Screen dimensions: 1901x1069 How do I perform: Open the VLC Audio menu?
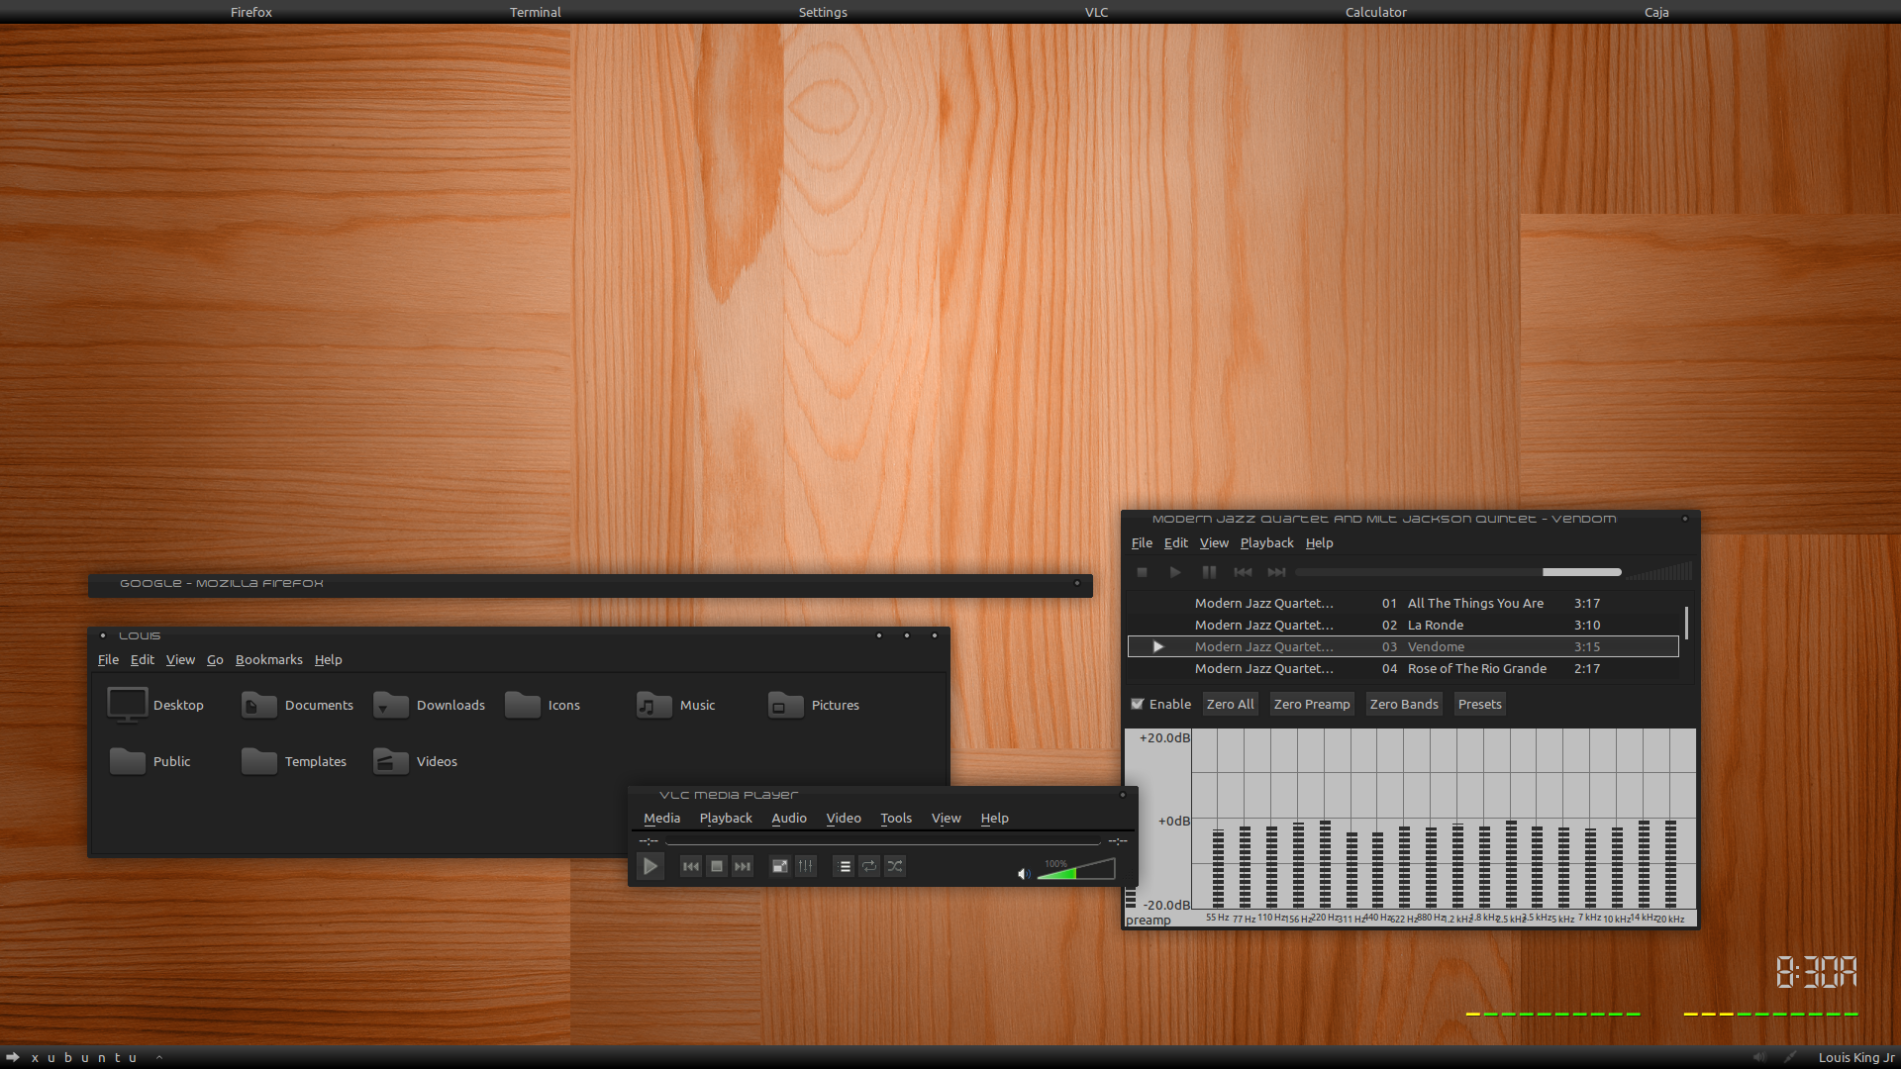pos(789,819)
